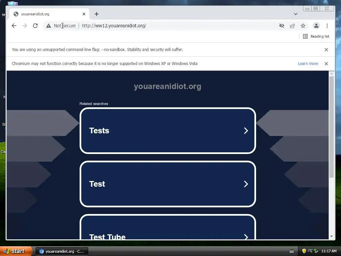Click the network connection tray icon
Screen dimensions: 341x256
coord(310,251)
